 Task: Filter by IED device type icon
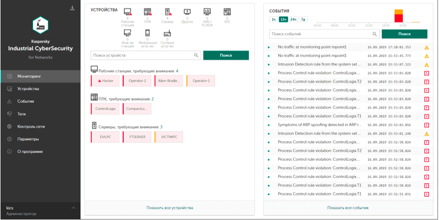point(227,12)
